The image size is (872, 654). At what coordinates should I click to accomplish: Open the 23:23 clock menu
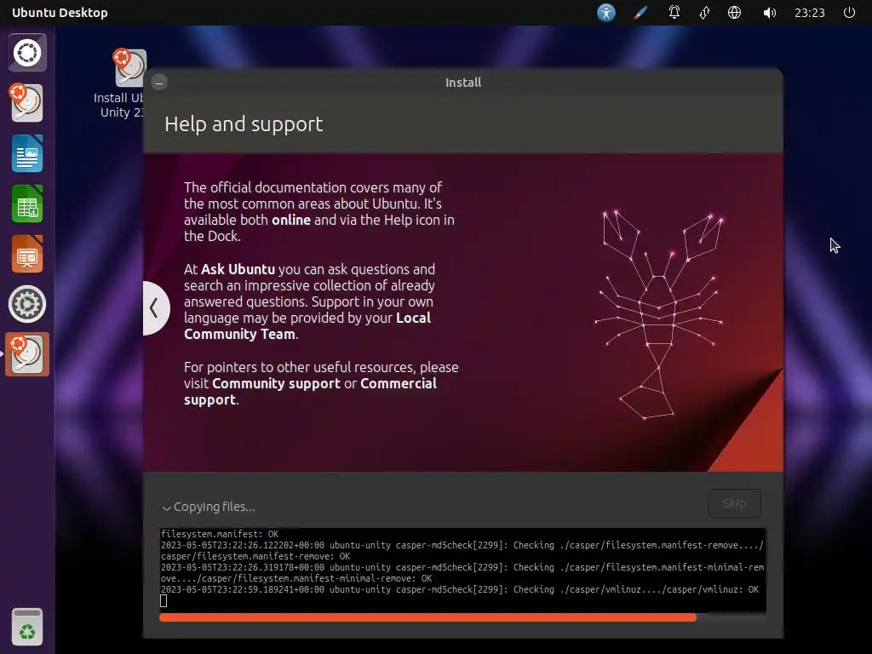pos(809,12)
